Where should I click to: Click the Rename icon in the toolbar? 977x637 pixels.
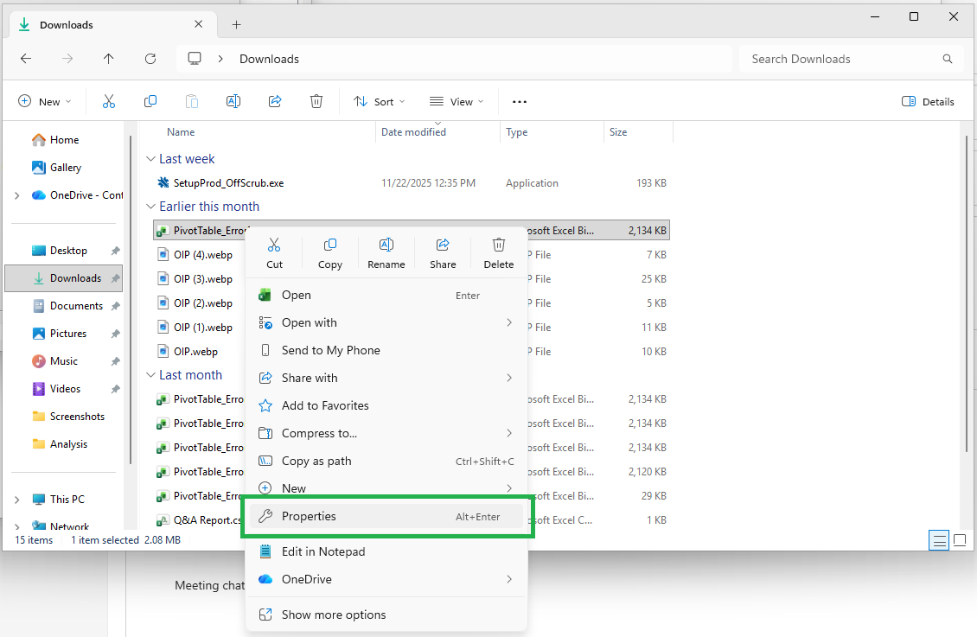pos(233,101)
